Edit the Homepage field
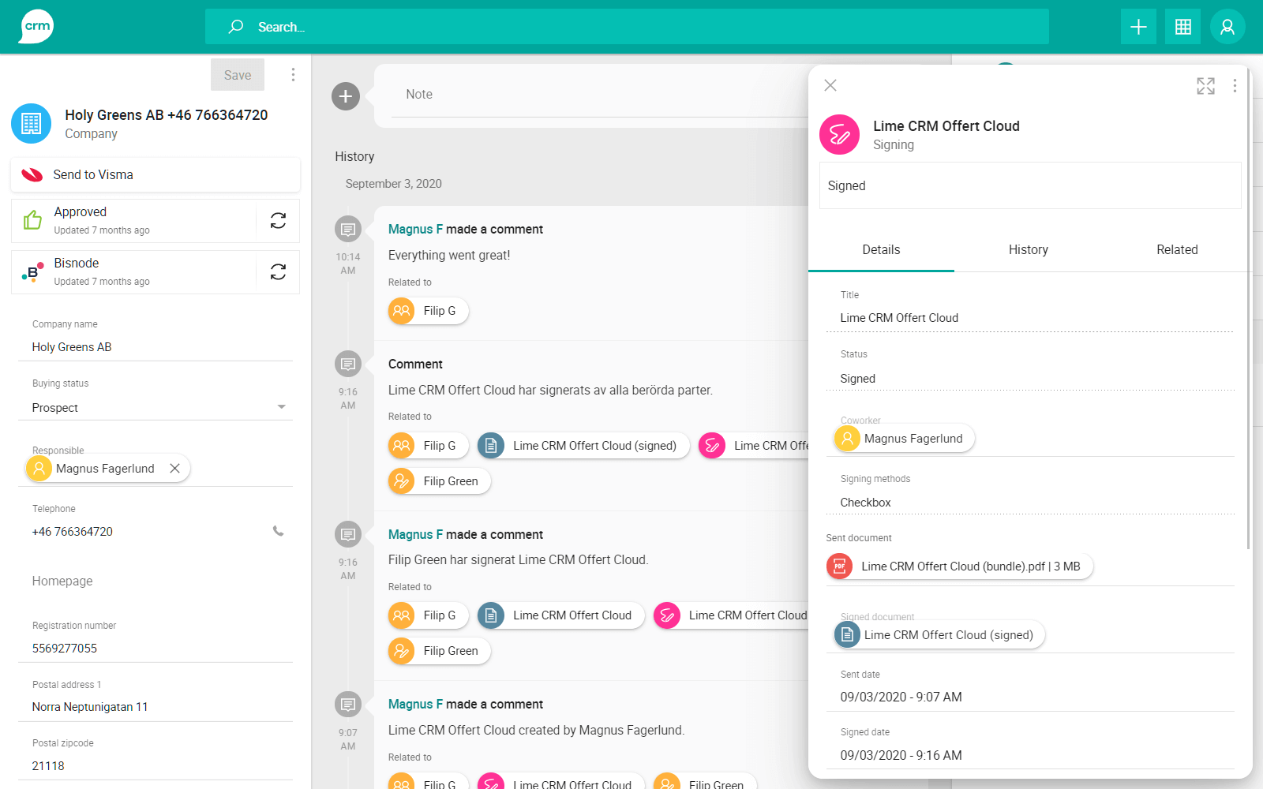This screenshot has width=1263, height=789. [x=156, y=581]
